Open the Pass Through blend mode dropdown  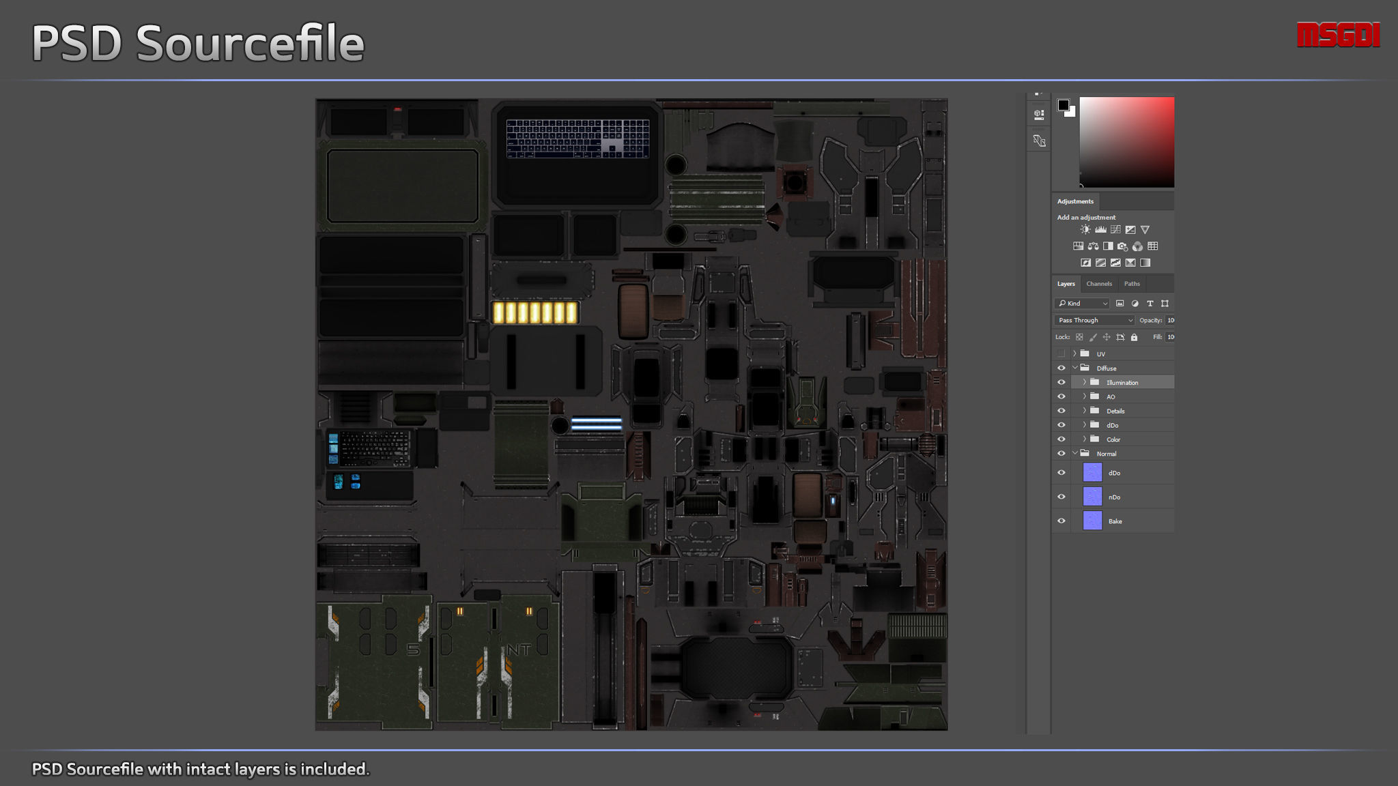click(x=1094, y=320)
